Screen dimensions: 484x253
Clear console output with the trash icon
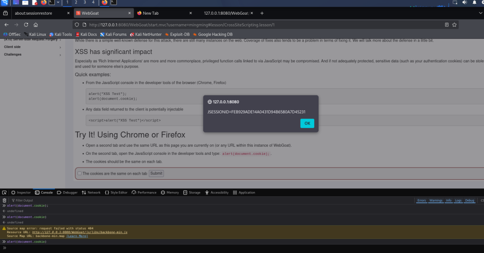[4, 200]
